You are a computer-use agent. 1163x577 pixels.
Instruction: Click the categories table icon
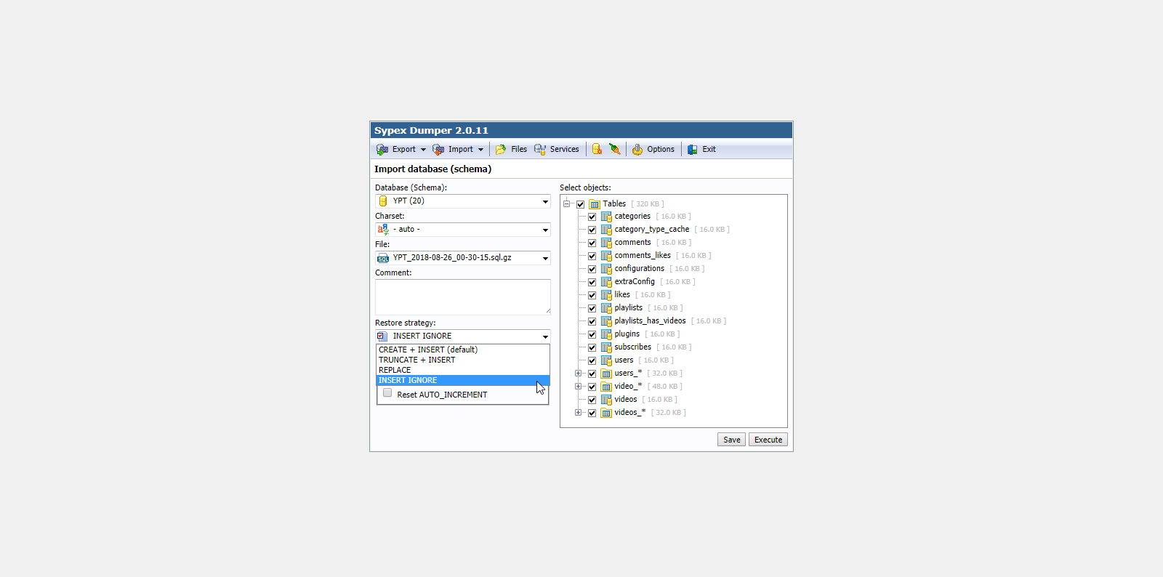(x=606, y=217)
